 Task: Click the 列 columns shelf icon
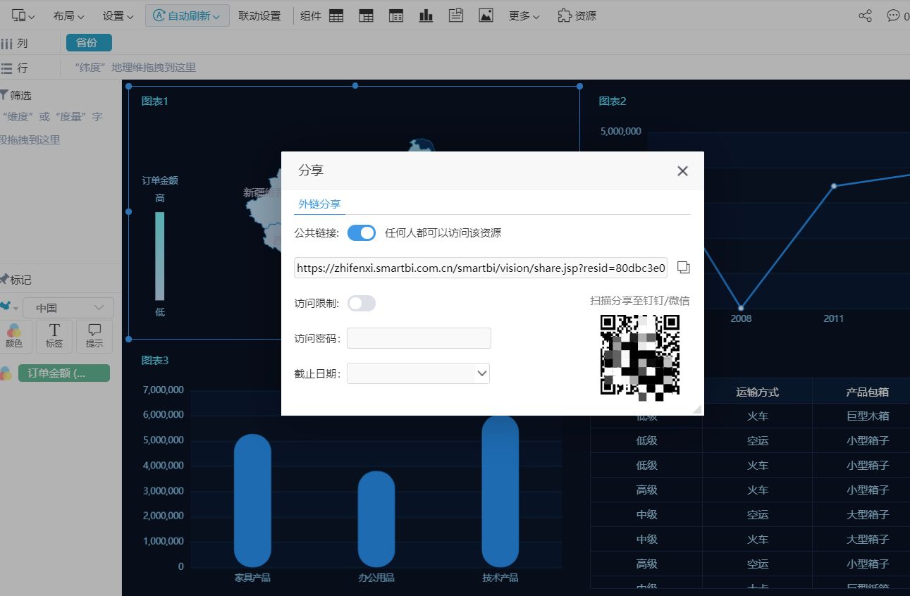7,43
